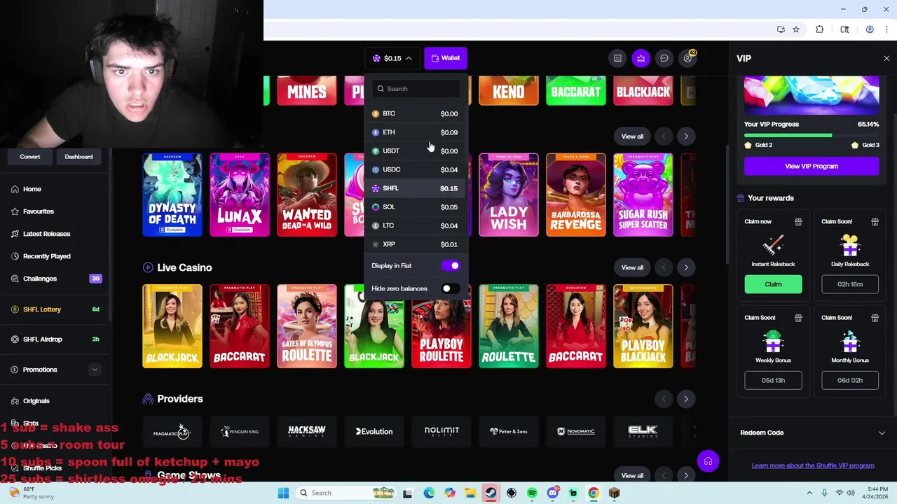
Task: Next arrow in the Live Casino row
Action: [686, 267]
